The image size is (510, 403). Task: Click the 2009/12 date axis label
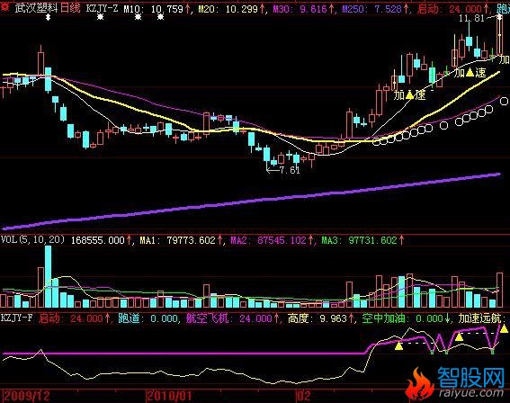pyautogui.click(x=26, y=396)
